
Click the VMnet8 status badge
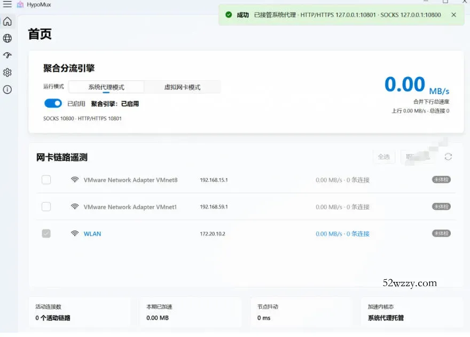(441, 179)
